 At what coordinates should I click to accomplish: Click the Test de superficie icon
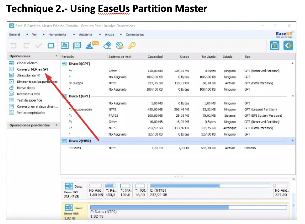[x=11, y=100]
